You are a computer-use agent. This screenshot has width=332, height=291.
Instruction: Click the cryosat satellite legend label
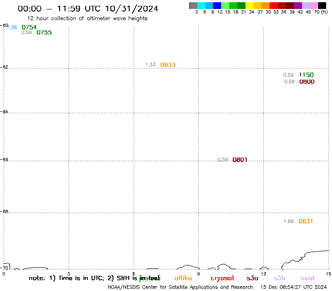(223, 278)
